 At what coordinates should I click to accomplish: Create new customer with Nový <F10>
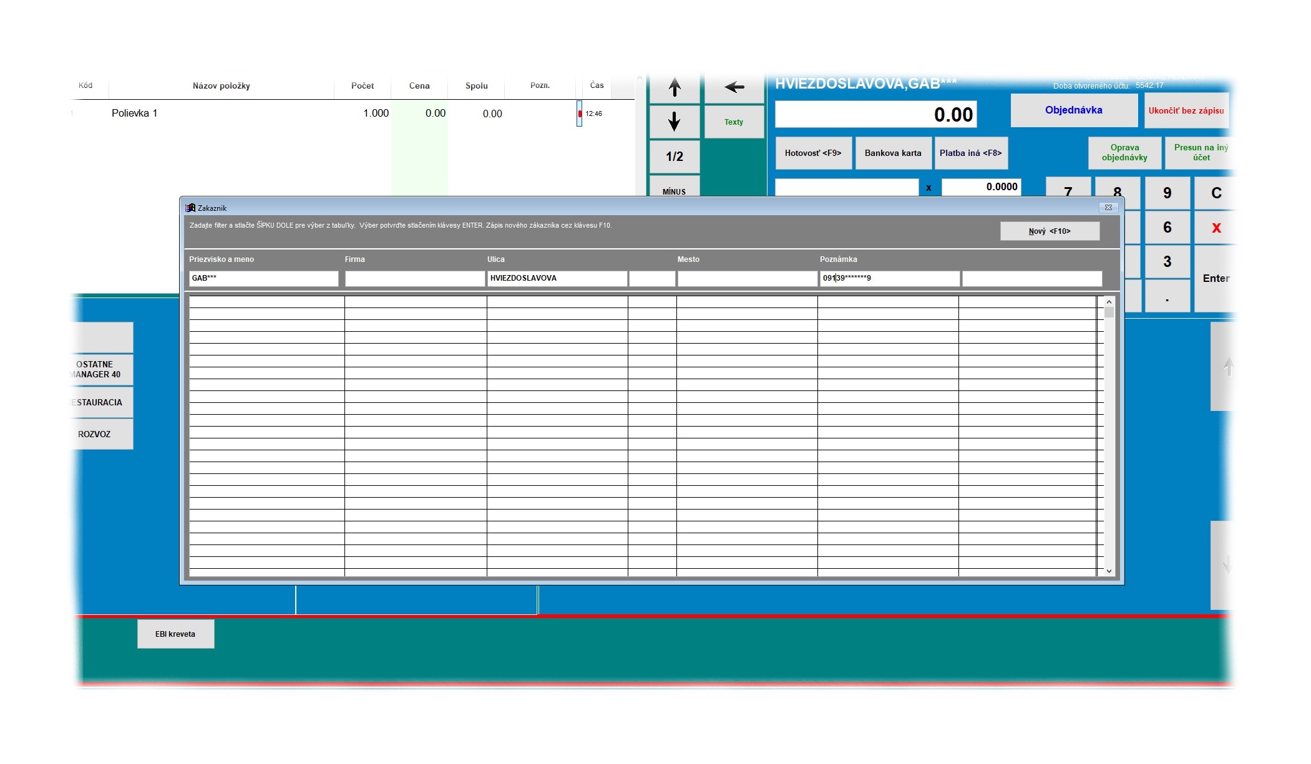tap(1050, 231)
